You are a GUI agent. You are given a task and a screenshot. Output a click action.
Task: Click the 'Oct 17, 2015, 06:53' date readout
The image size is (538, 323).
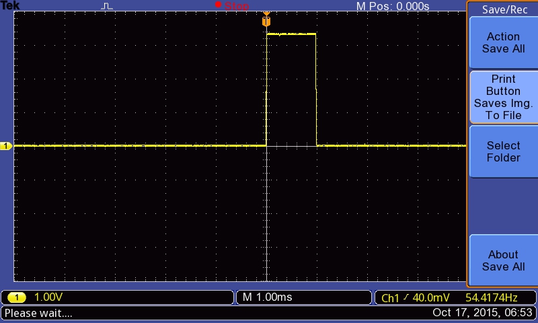(482, 312)
